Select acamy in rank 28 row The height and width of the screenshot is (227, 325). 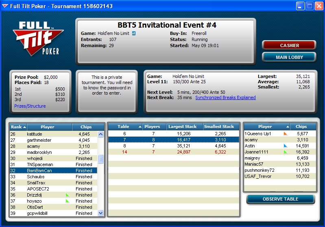click(53, 146)
